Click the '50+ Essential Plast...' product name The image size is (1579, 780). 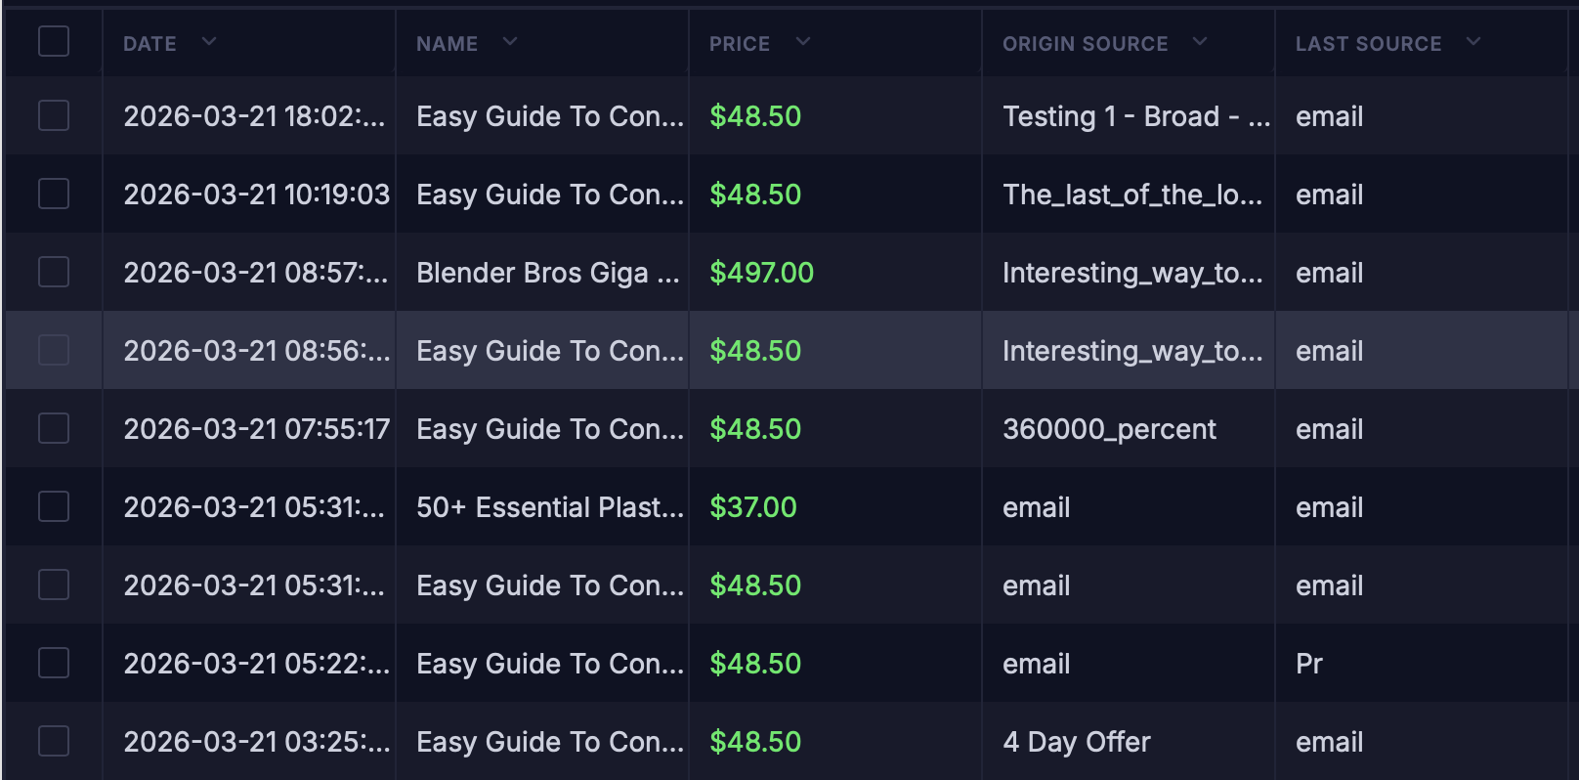coord(550,507)
